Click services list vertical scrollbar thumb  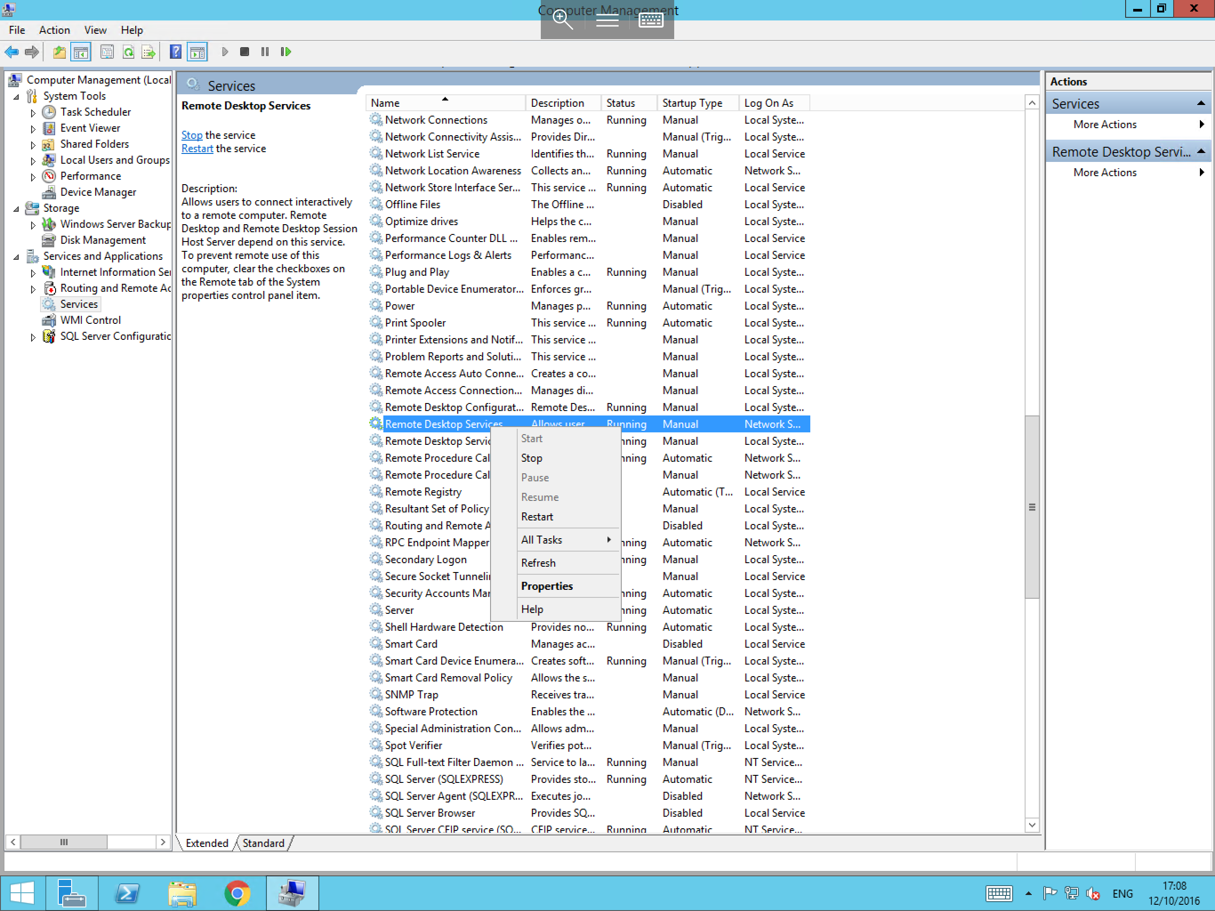click(1031, 507)
